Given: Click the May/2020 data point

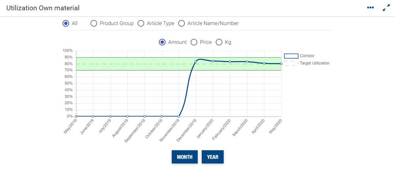Looking at the screenshot, I should [x=281, y=63].
